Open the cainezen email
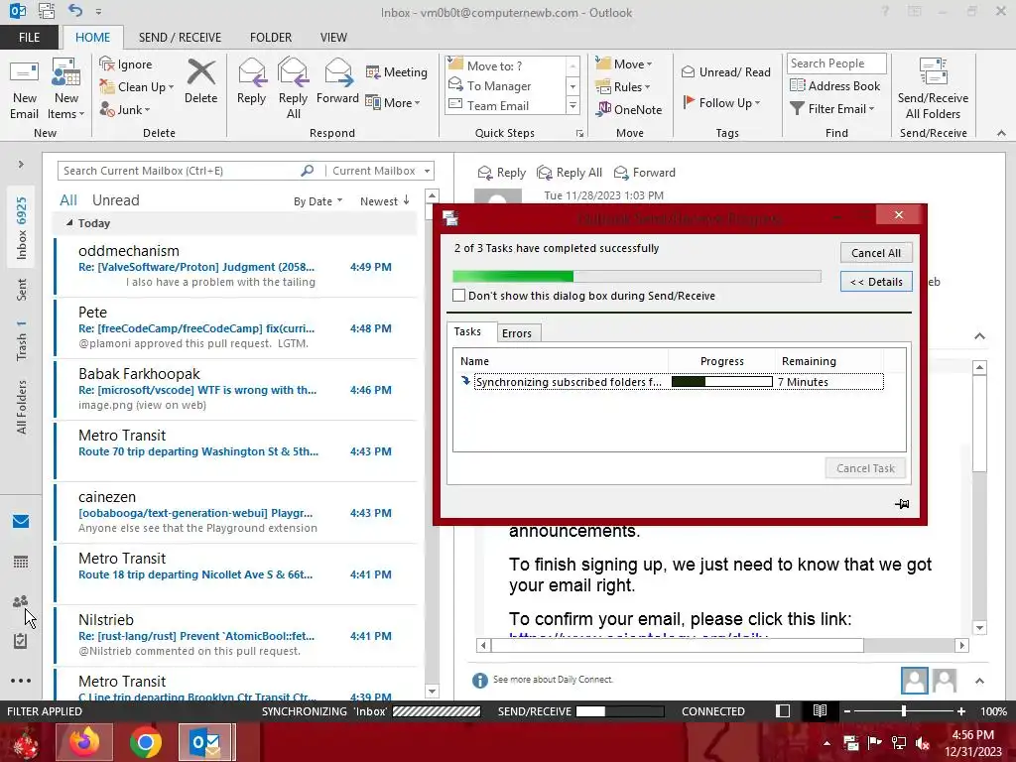Image resolution: width=1016 pixels, height=762 pixels. point(236,513)
